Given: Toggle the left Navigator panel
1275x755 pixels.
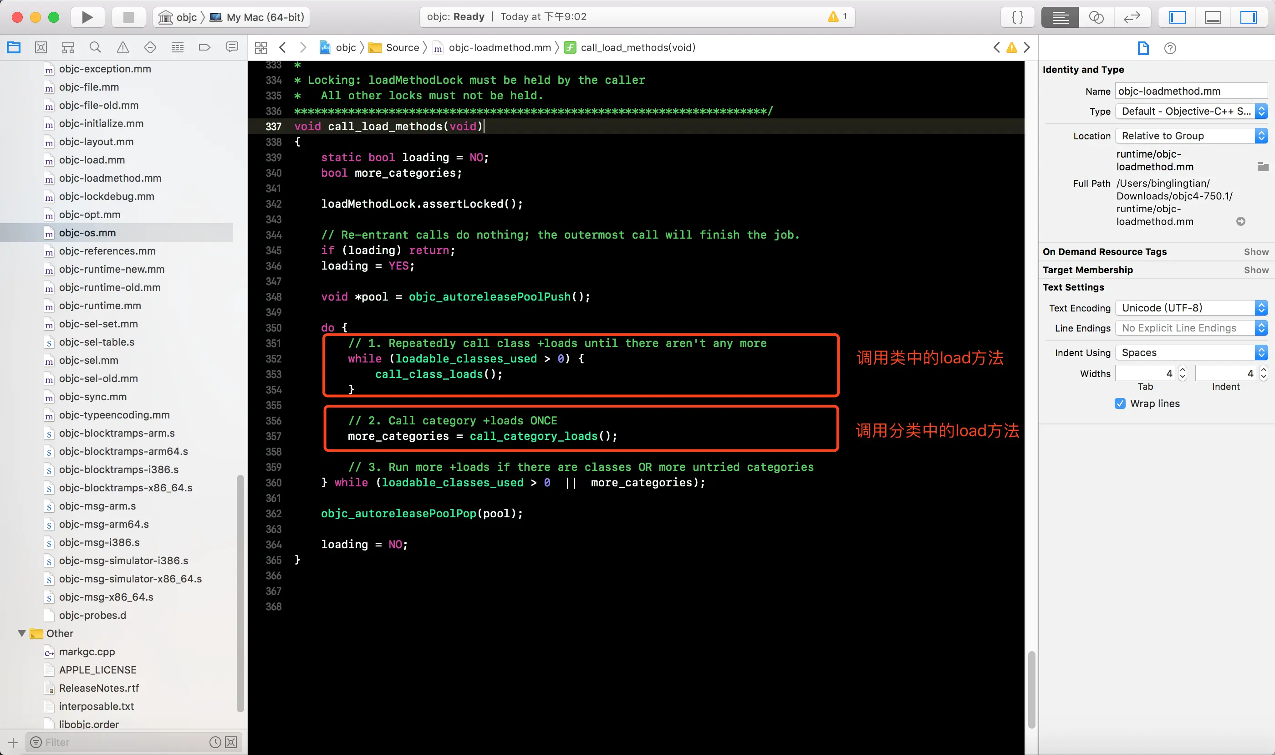Looking at the screenshot, I should [x=1177, y=17].
